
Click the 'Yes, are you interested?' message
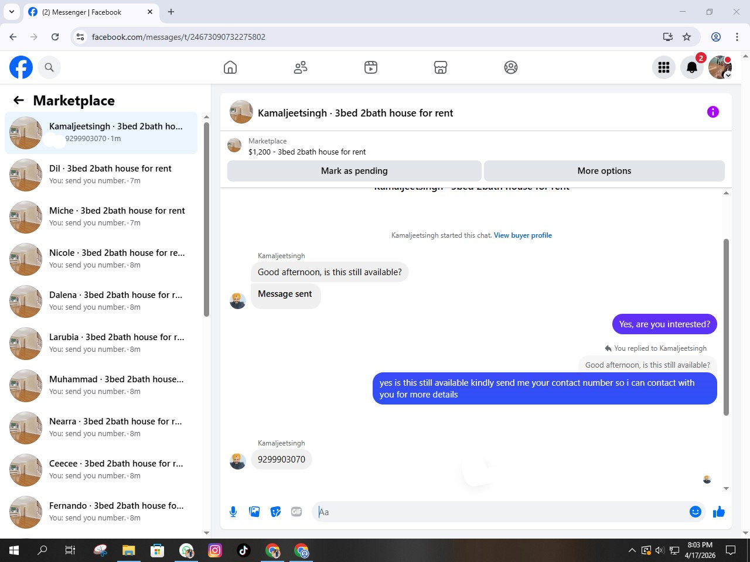pos(664,324)
